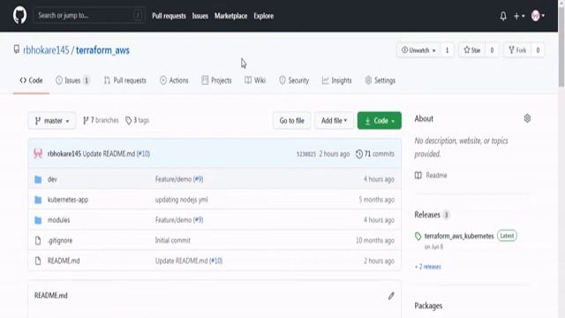Open the Packages heading

428,306
